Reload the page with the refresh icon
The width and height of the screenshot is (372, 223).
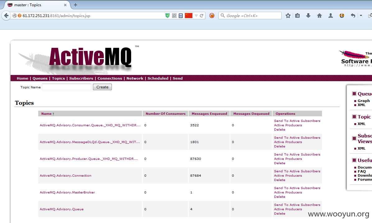click(202, 16)
